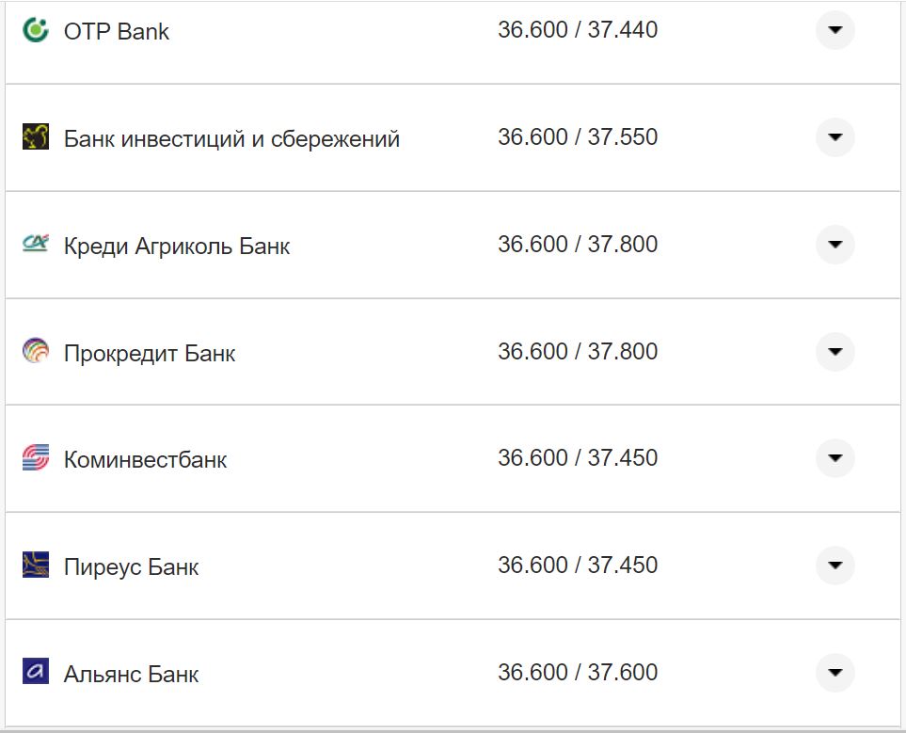Click the Альянс Банк blue logo icon
The height and width of the screenshot is (733, 906).
[36, 673]
